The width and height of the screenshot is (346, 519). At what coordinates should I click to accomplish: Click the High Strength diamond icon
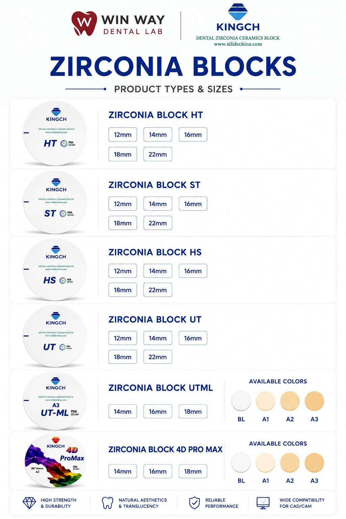point(29,503)
